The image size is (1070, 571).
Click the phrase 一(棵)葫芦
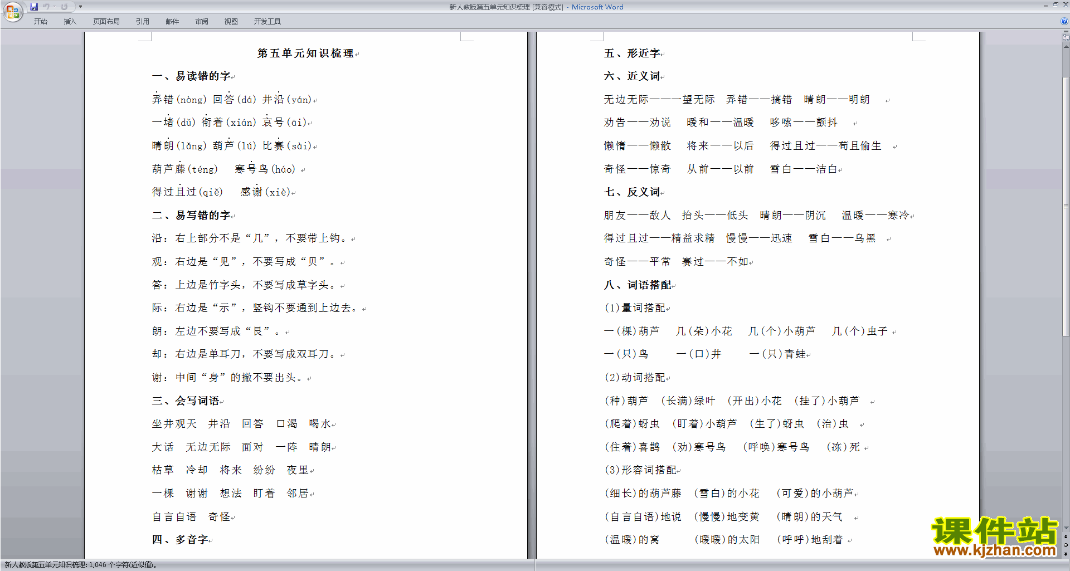[x=631, y=331]
